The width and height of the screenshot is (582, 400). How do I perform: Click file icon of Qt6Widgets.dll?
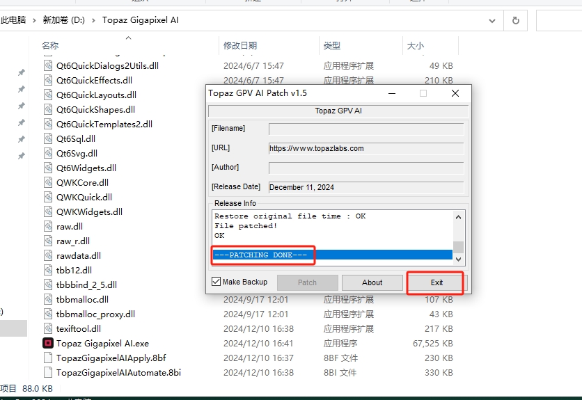coord(48,168)
